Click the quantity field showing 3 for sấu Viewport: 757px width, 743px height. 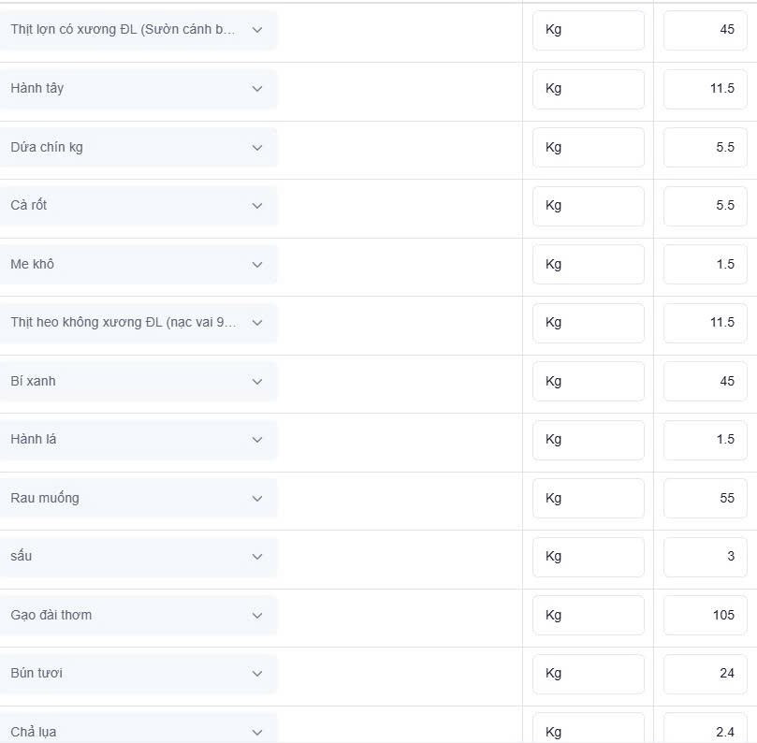[x=706, y=557]
